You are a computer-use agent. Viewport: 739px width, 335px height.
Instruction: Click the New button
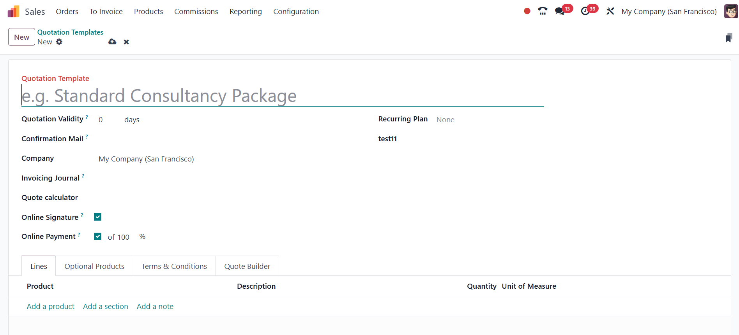(22, 37)
